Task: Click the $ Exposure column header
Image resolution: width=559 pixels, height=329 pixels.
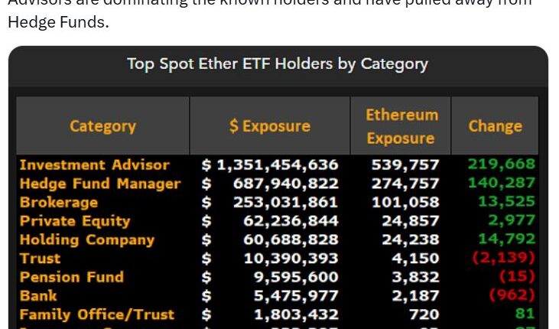Action: click(x=269, y=126)
